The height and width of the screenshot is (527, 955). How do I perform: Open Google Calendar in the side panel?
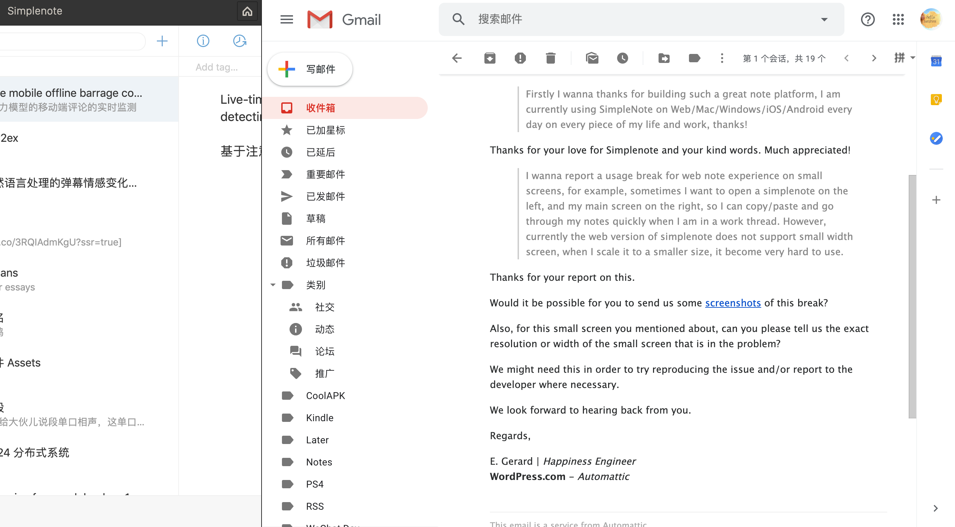pos(936,62)
